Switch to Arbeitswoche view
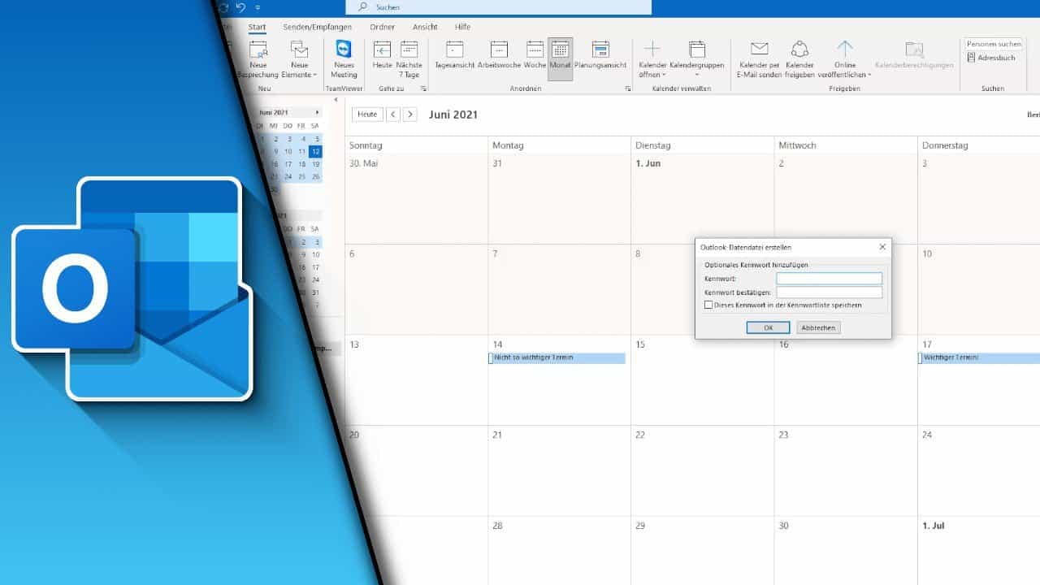The image size is (1040, 585). point(499,54)
